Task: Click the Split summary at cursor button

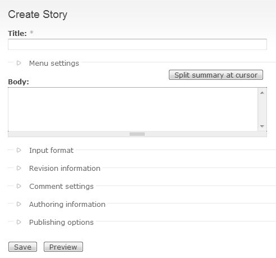Action: coord(216,75)
